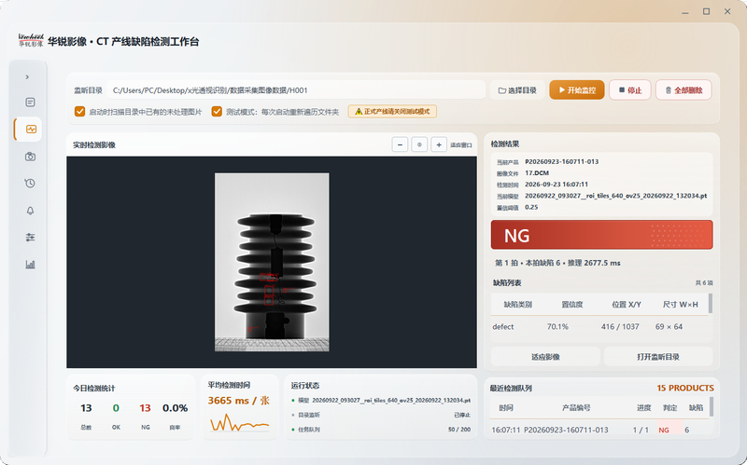Viewport: 747px width, 465px height.
Task: Open the statistics bar chart sidebar icon
Action: pos(30,265)
